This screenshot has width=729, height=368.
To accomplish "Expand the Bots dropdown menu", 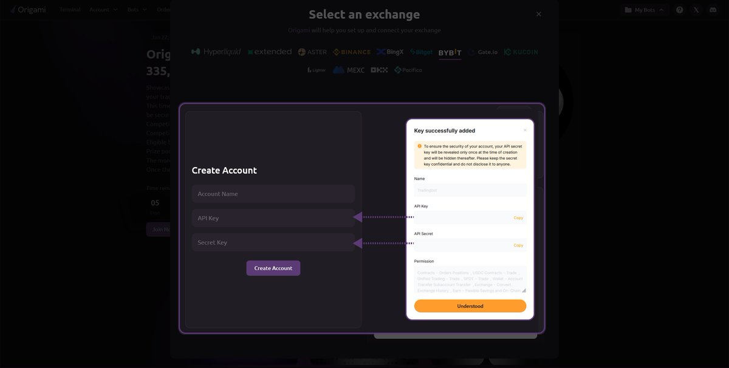I will (x=137, y=10).
